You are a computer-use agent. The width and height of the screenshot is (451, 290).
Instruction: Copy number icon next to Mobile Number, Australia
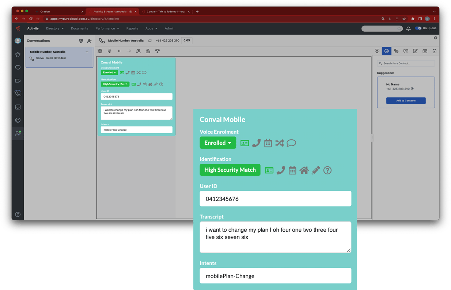click(x=150, y=40)
